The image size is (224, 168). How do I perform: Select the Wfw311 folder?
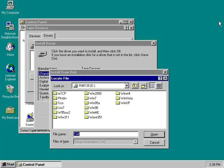tap(61, 117)
